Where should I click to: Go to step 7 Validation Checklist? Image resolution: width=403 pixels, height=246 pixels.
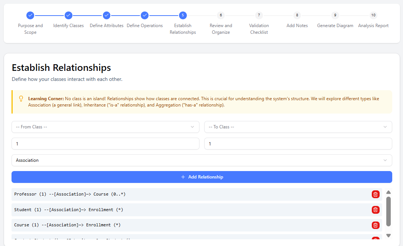click(x=259, y=15)
